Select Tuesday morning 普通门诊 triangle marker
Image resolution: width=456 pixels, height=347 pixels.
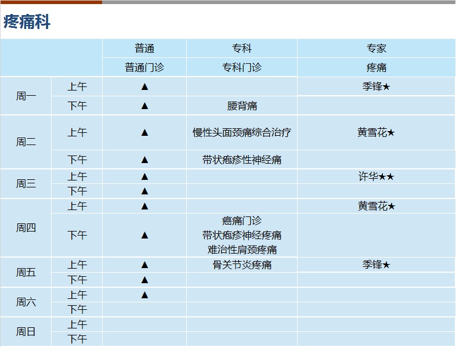[x=144, y=133]
